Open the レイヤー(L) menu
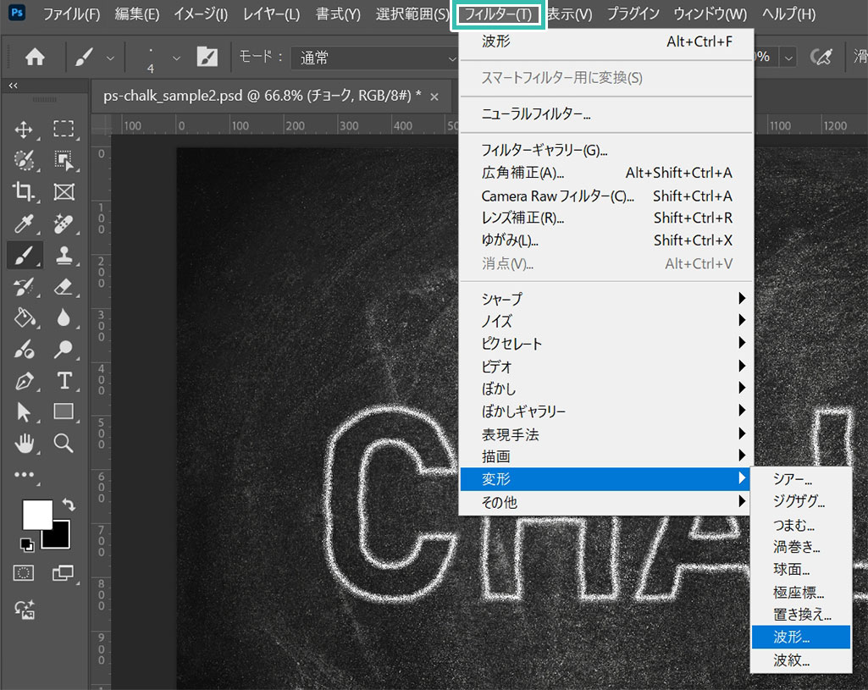Screen dimensions: 868x690 [x=272, y=14]
